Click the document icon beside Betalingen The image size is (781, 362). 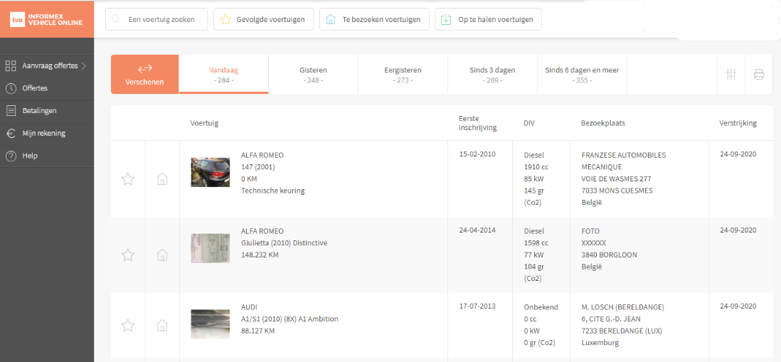tap(11, 111)
